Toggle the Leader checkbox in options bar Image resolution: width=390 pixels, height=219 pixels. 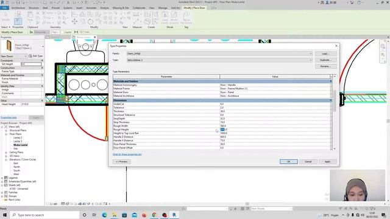coord(62,32)
